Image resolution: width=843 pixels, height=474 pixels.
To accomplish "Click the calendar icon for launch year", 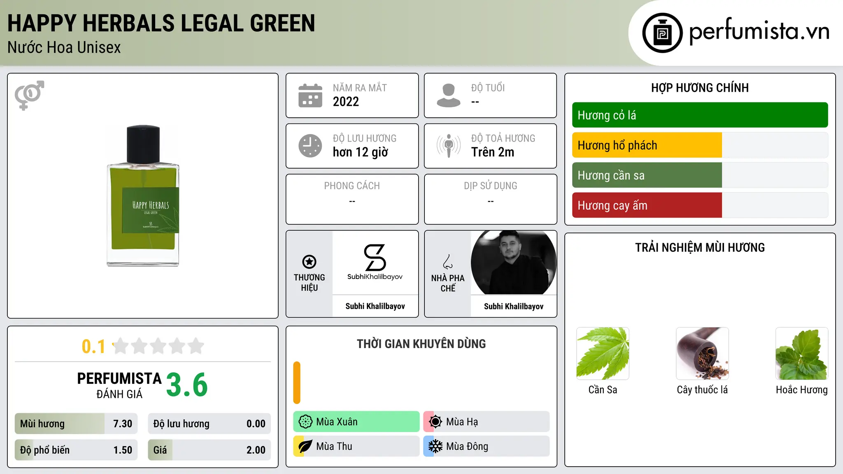I will pos(310,95).
